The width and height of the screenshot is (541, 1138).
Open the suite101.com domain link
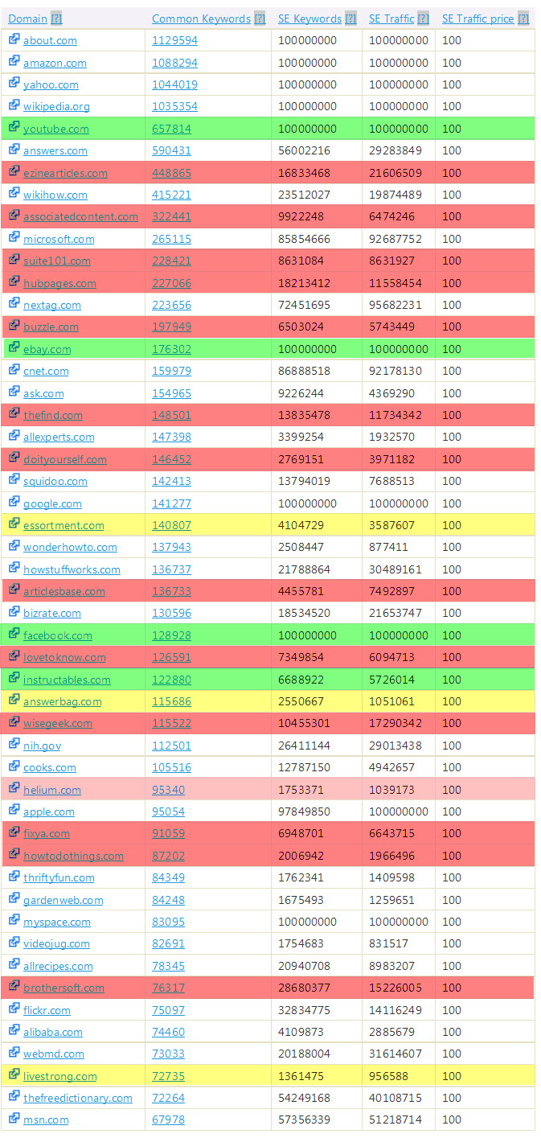(57, 261)
